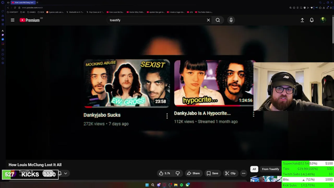Open the I made a huge mis... bookmark
Viewport: 334px width, 188px height.
[175, 12]
